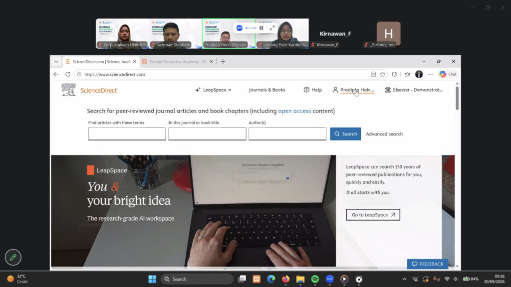Viewport: 511px width, 287px height.
Task: Open browser extensions puzzle icon
Action: pos(394,74)
